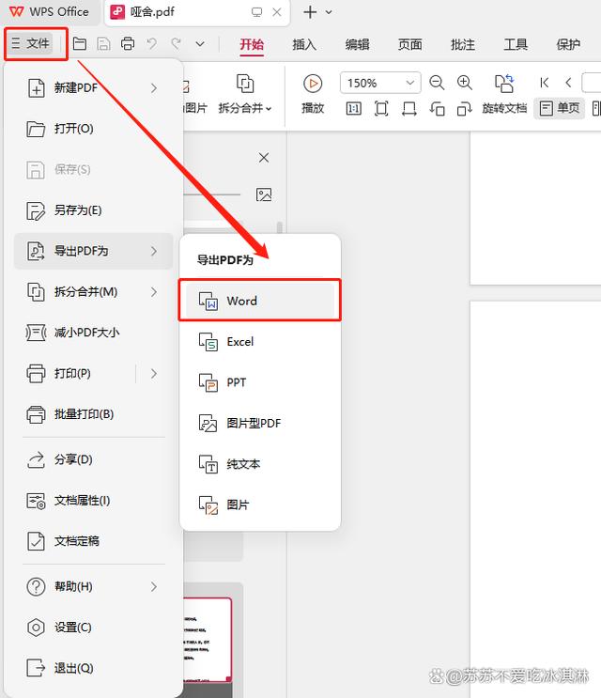Go to the previous page arrow

(568, 83)
